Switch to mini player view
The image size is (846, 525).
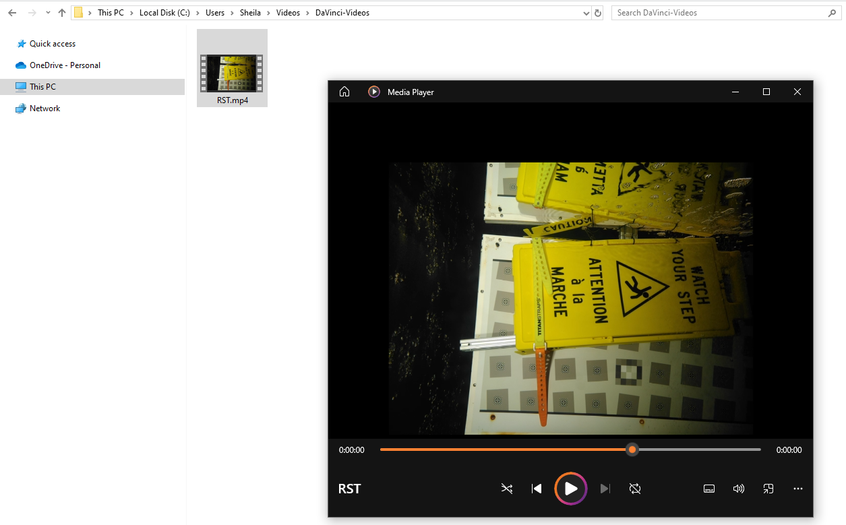point(768,489)
